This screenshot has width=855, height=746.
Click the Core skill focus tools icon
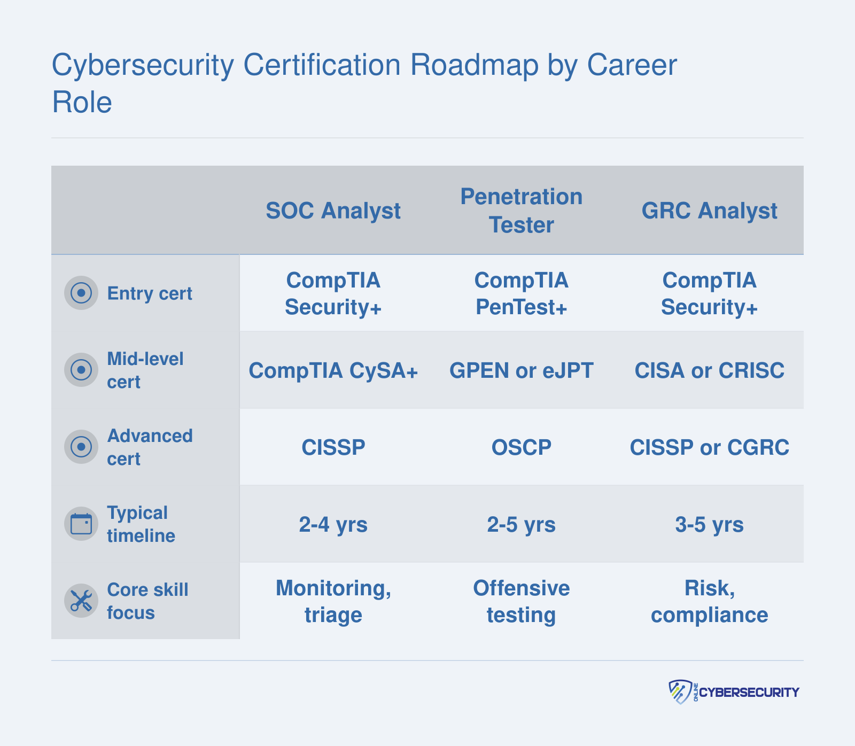[81, 601]
